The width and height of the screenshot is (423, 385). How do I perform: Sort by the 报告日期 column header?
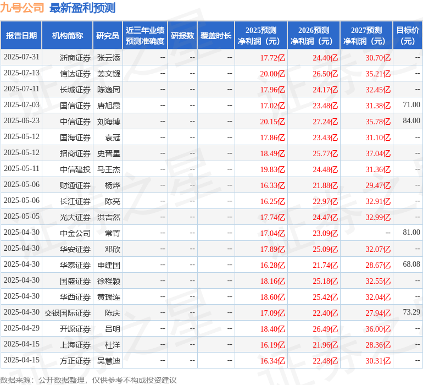(x=21, y=36)
